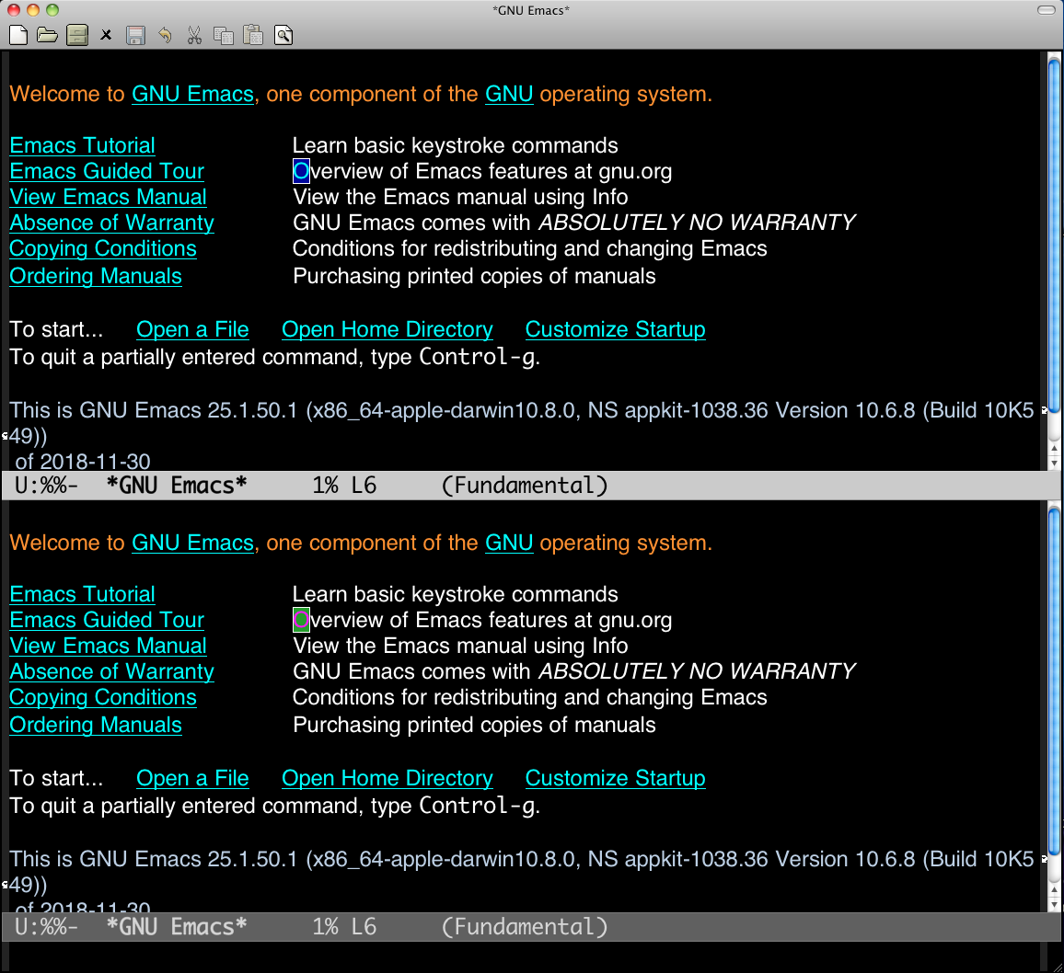Click (Fundamental) mode name in upper mode line
Image resolution: width=1064 pixels, height=973 pixels.
[525, 486]
